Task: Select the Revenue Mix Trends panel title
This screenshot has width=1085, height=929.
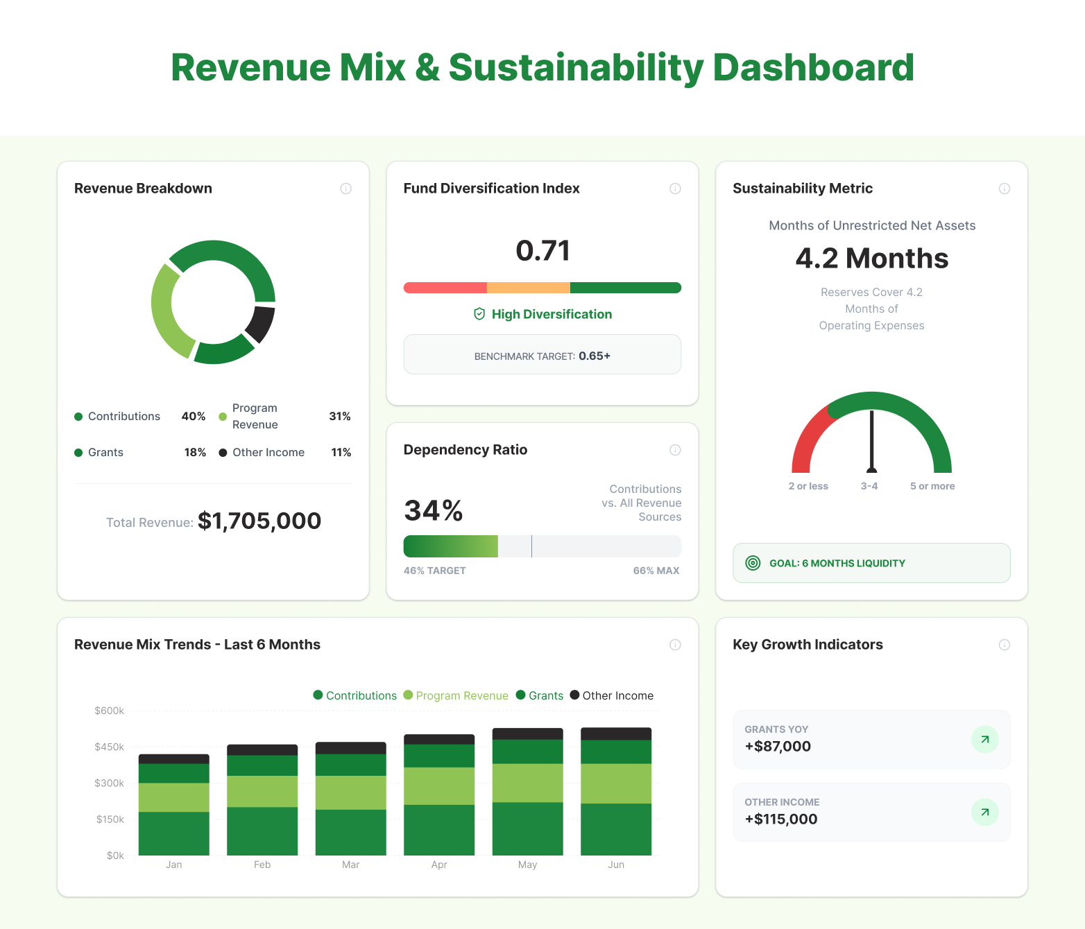Action: [x=197, y=645]
